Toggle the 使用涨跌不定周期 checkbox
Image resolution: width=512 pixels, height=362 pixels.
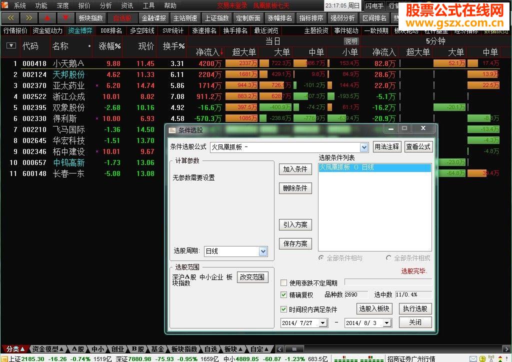(284, 282)
